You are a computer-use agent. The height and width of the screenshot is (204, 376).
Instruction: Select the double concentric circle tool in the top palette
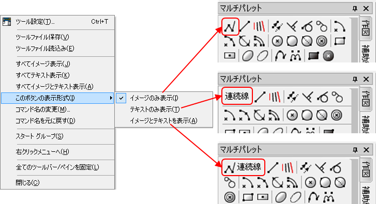click(322, 41)
